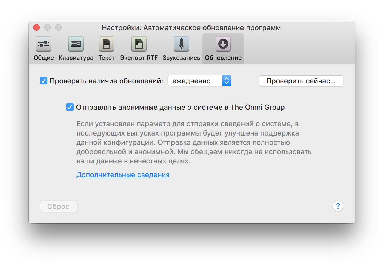Toggle Проверять наличие обновлений checkbox

click(x=44, y=81)
